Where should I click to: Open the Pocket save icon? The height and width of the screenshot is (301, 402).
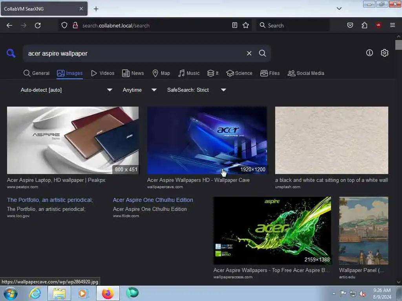350,25
